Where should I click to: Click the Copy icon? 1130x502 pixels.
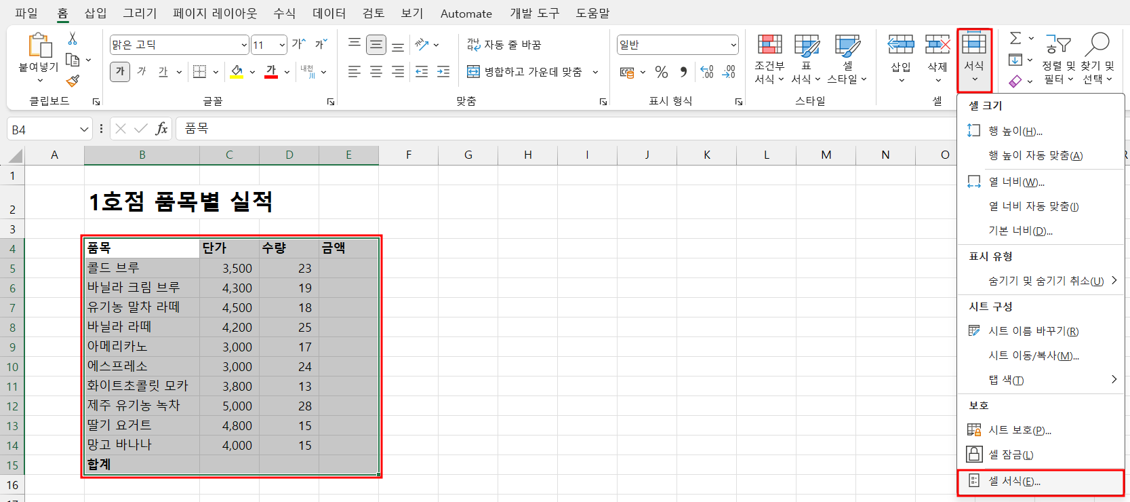click(73, 60)
